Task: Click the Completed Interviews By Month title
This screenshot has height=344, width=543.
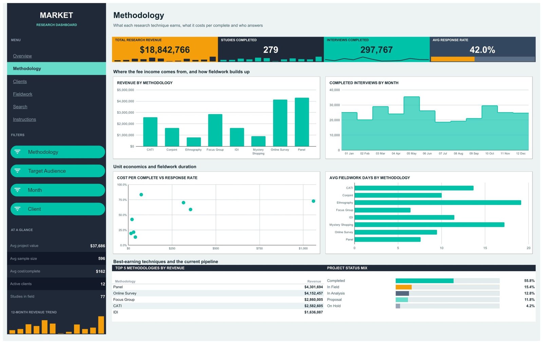Action: pos(364,83)
